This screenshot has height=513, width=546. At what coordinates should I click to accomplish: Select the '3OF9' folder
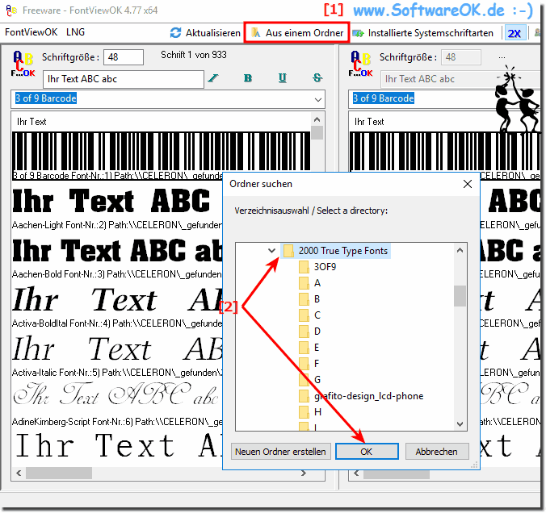click(x=325, y=267)
